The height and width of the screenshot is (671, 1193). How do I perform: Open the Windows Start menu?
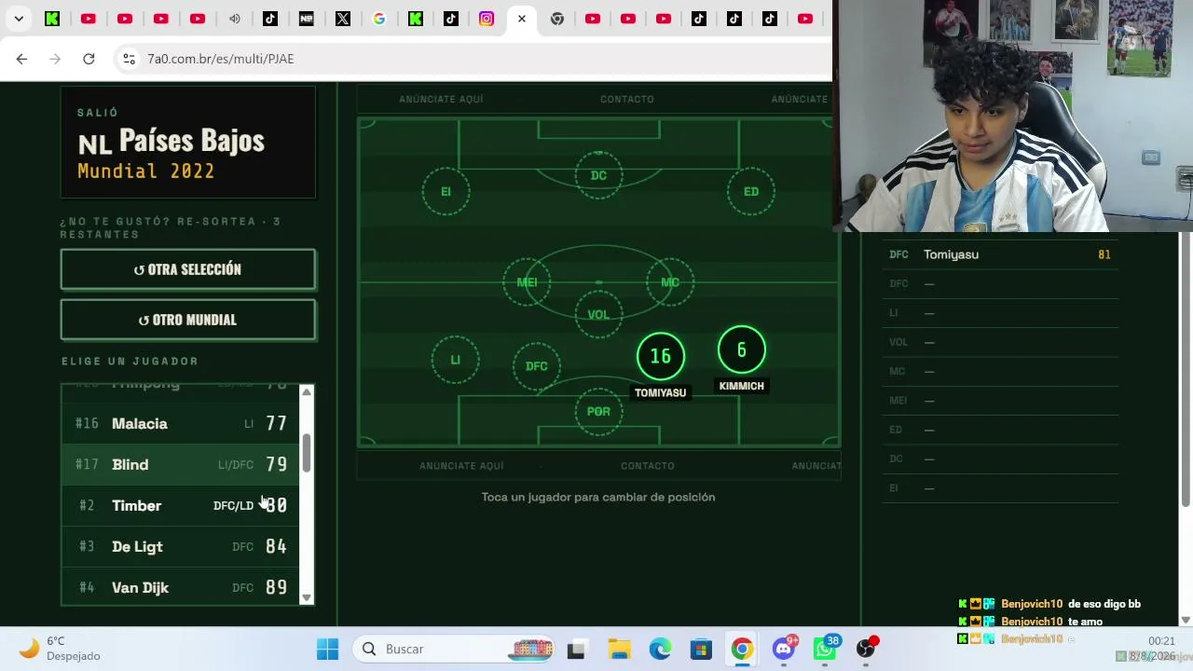(x=328, y=650)
